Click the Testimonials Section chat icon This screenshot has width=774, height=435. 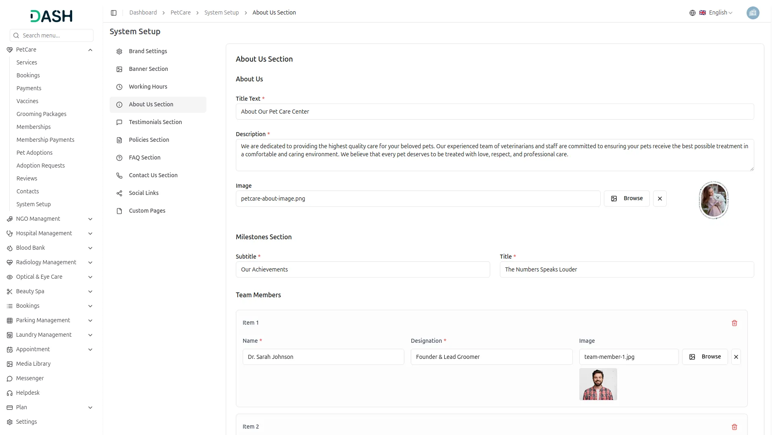pos(119,122)
